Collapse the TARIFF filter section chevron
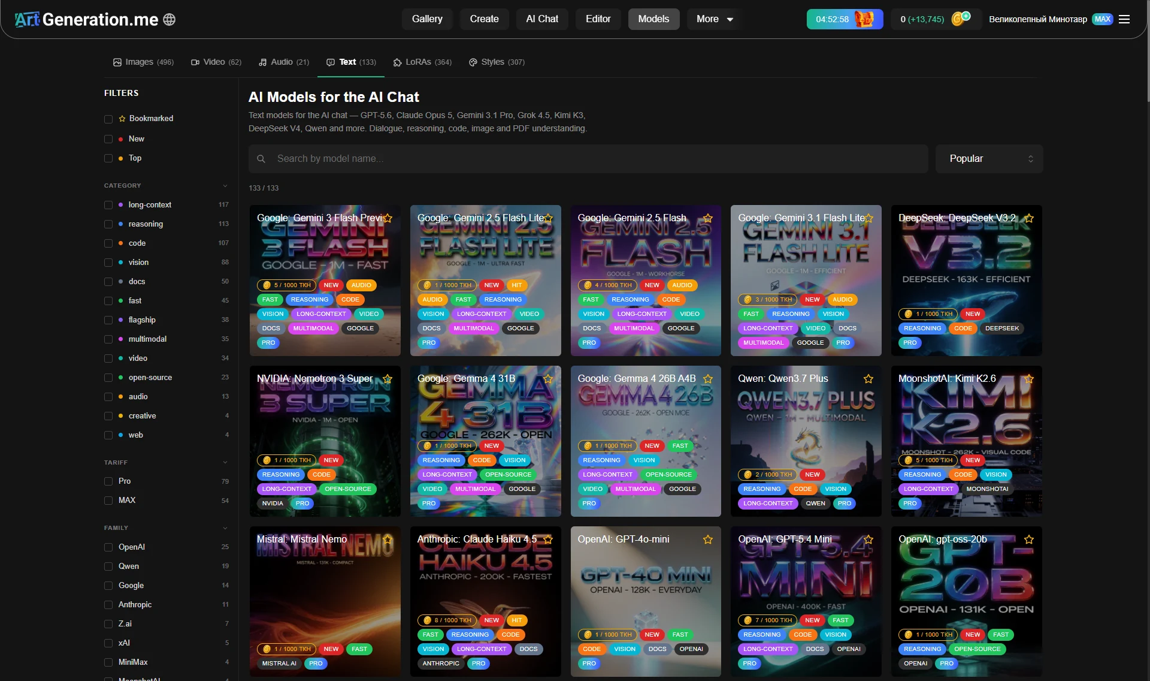Screen dimensions: 1150x681 coord(225,463)
